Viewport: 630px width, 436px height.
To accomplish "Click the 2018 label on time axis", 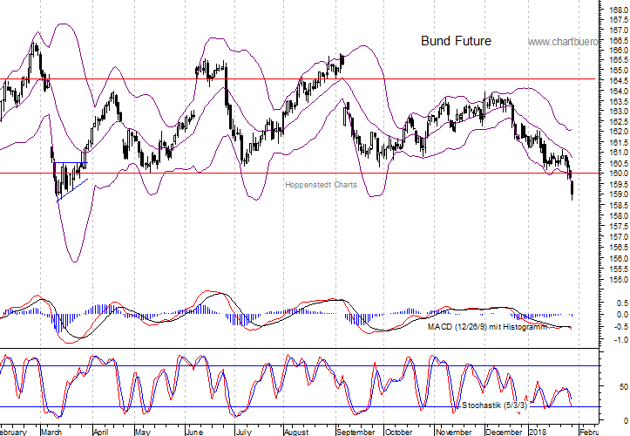I will [538, 433].
